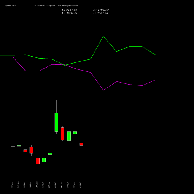
Task: Click the high value H: 1404.50
Action: (101, 10)
